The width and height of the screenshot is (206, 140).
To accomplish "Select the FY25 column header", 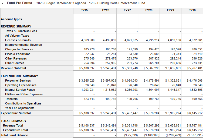I will (x=84, y=10).
